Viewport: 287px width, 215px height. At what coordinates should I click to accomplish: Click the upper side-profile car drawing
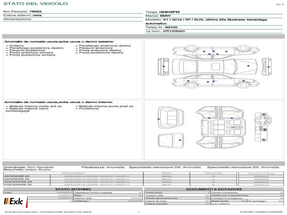216,52
